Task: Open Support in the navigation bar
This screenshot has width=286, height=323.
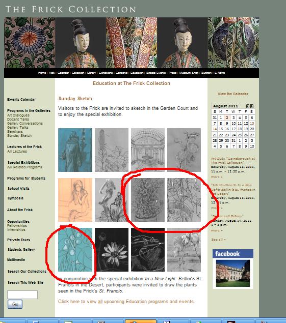Action: coord(206,73)
